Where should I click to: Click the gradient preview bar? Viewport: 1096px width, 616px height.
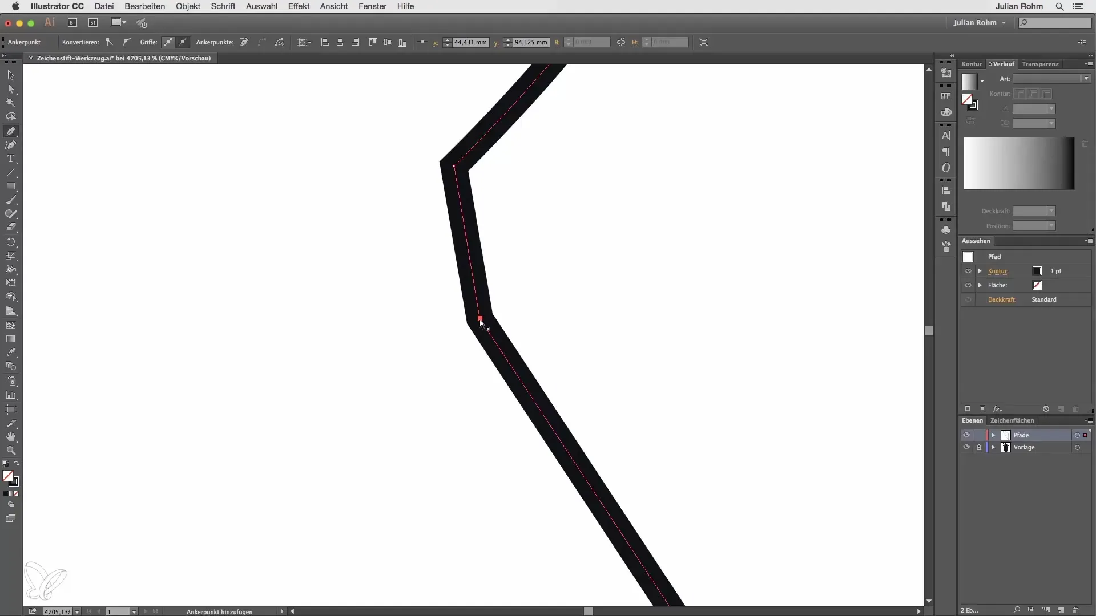coord(1019,164)
